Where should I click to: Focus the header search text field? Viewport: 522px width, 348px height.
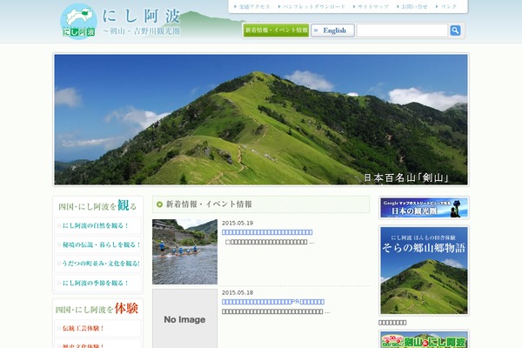(x=402, y=30)
